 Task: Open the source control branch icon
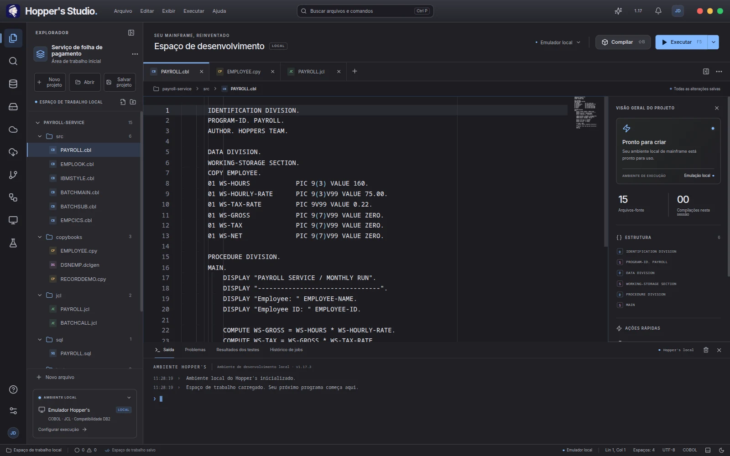click(13, 175)
